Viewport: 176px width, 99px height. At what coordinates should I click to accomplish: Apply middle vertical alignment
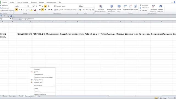point(43,6)
